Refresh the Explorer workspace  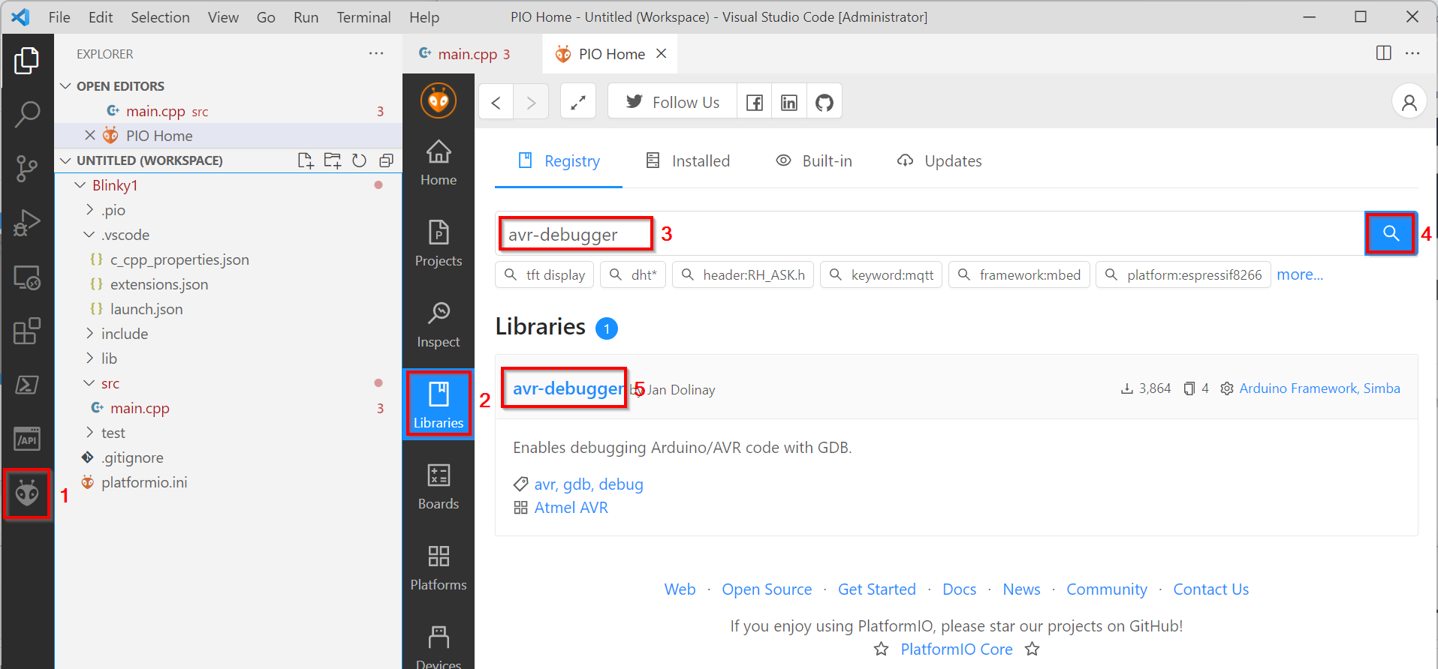(359, 160)
